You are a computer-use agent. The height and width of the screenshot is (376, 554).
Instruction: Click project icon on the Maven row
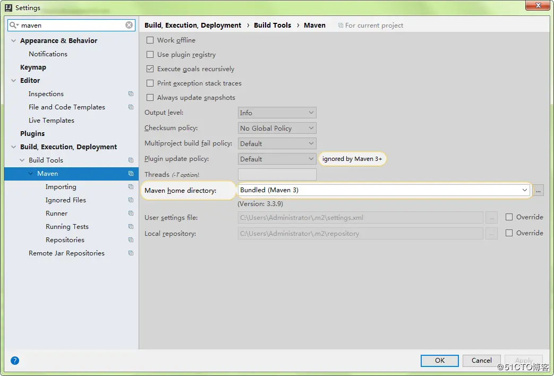pos(131,174)
